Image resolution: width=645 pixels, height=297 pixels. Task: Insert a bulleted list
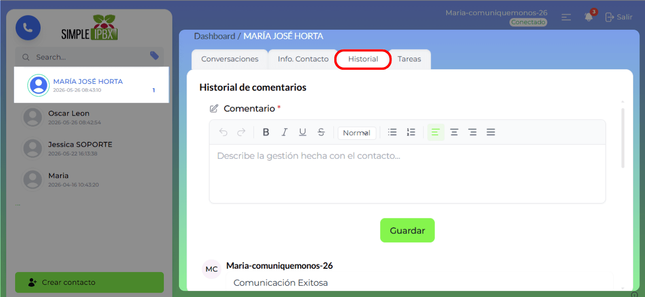392,132
